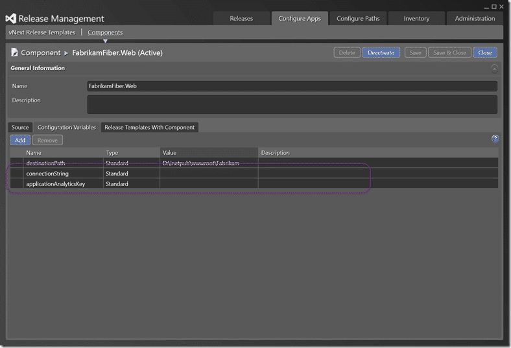Viewport: 511px width, 348px height.
Task: Select the connectionString variable name
Action: [x=47, y=174]
